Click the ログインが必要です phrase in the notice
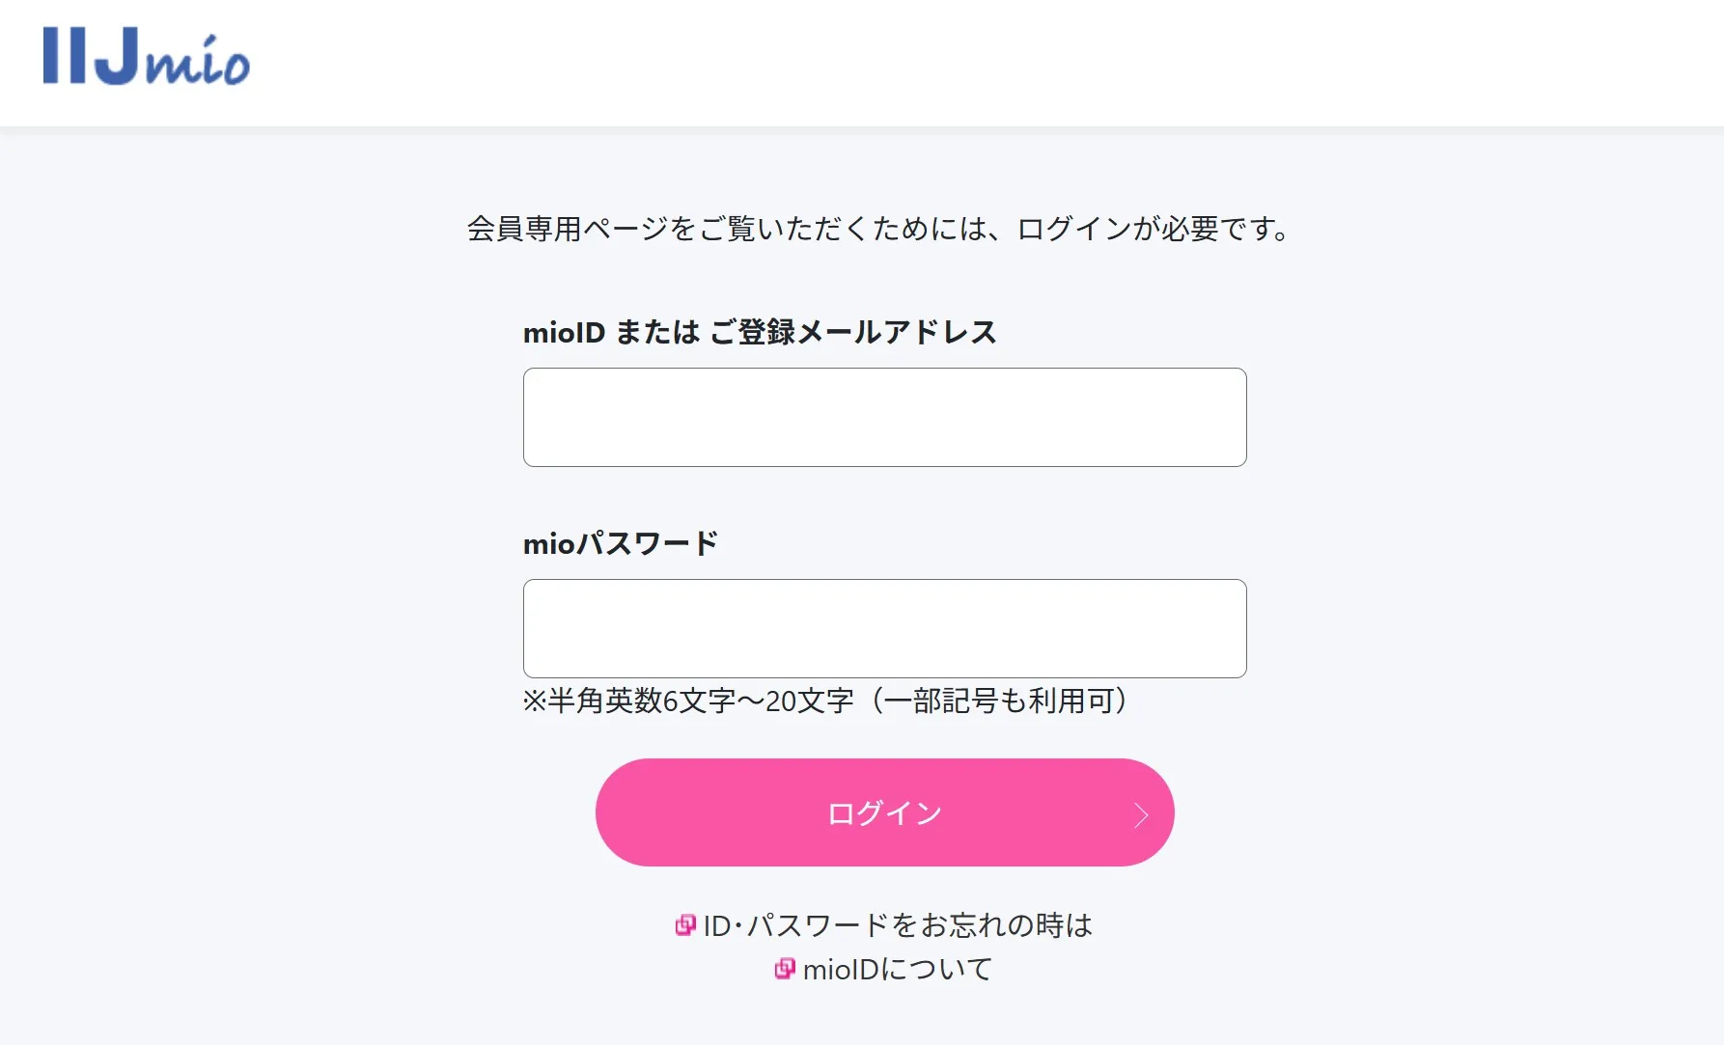 (x=1153, y=229)
